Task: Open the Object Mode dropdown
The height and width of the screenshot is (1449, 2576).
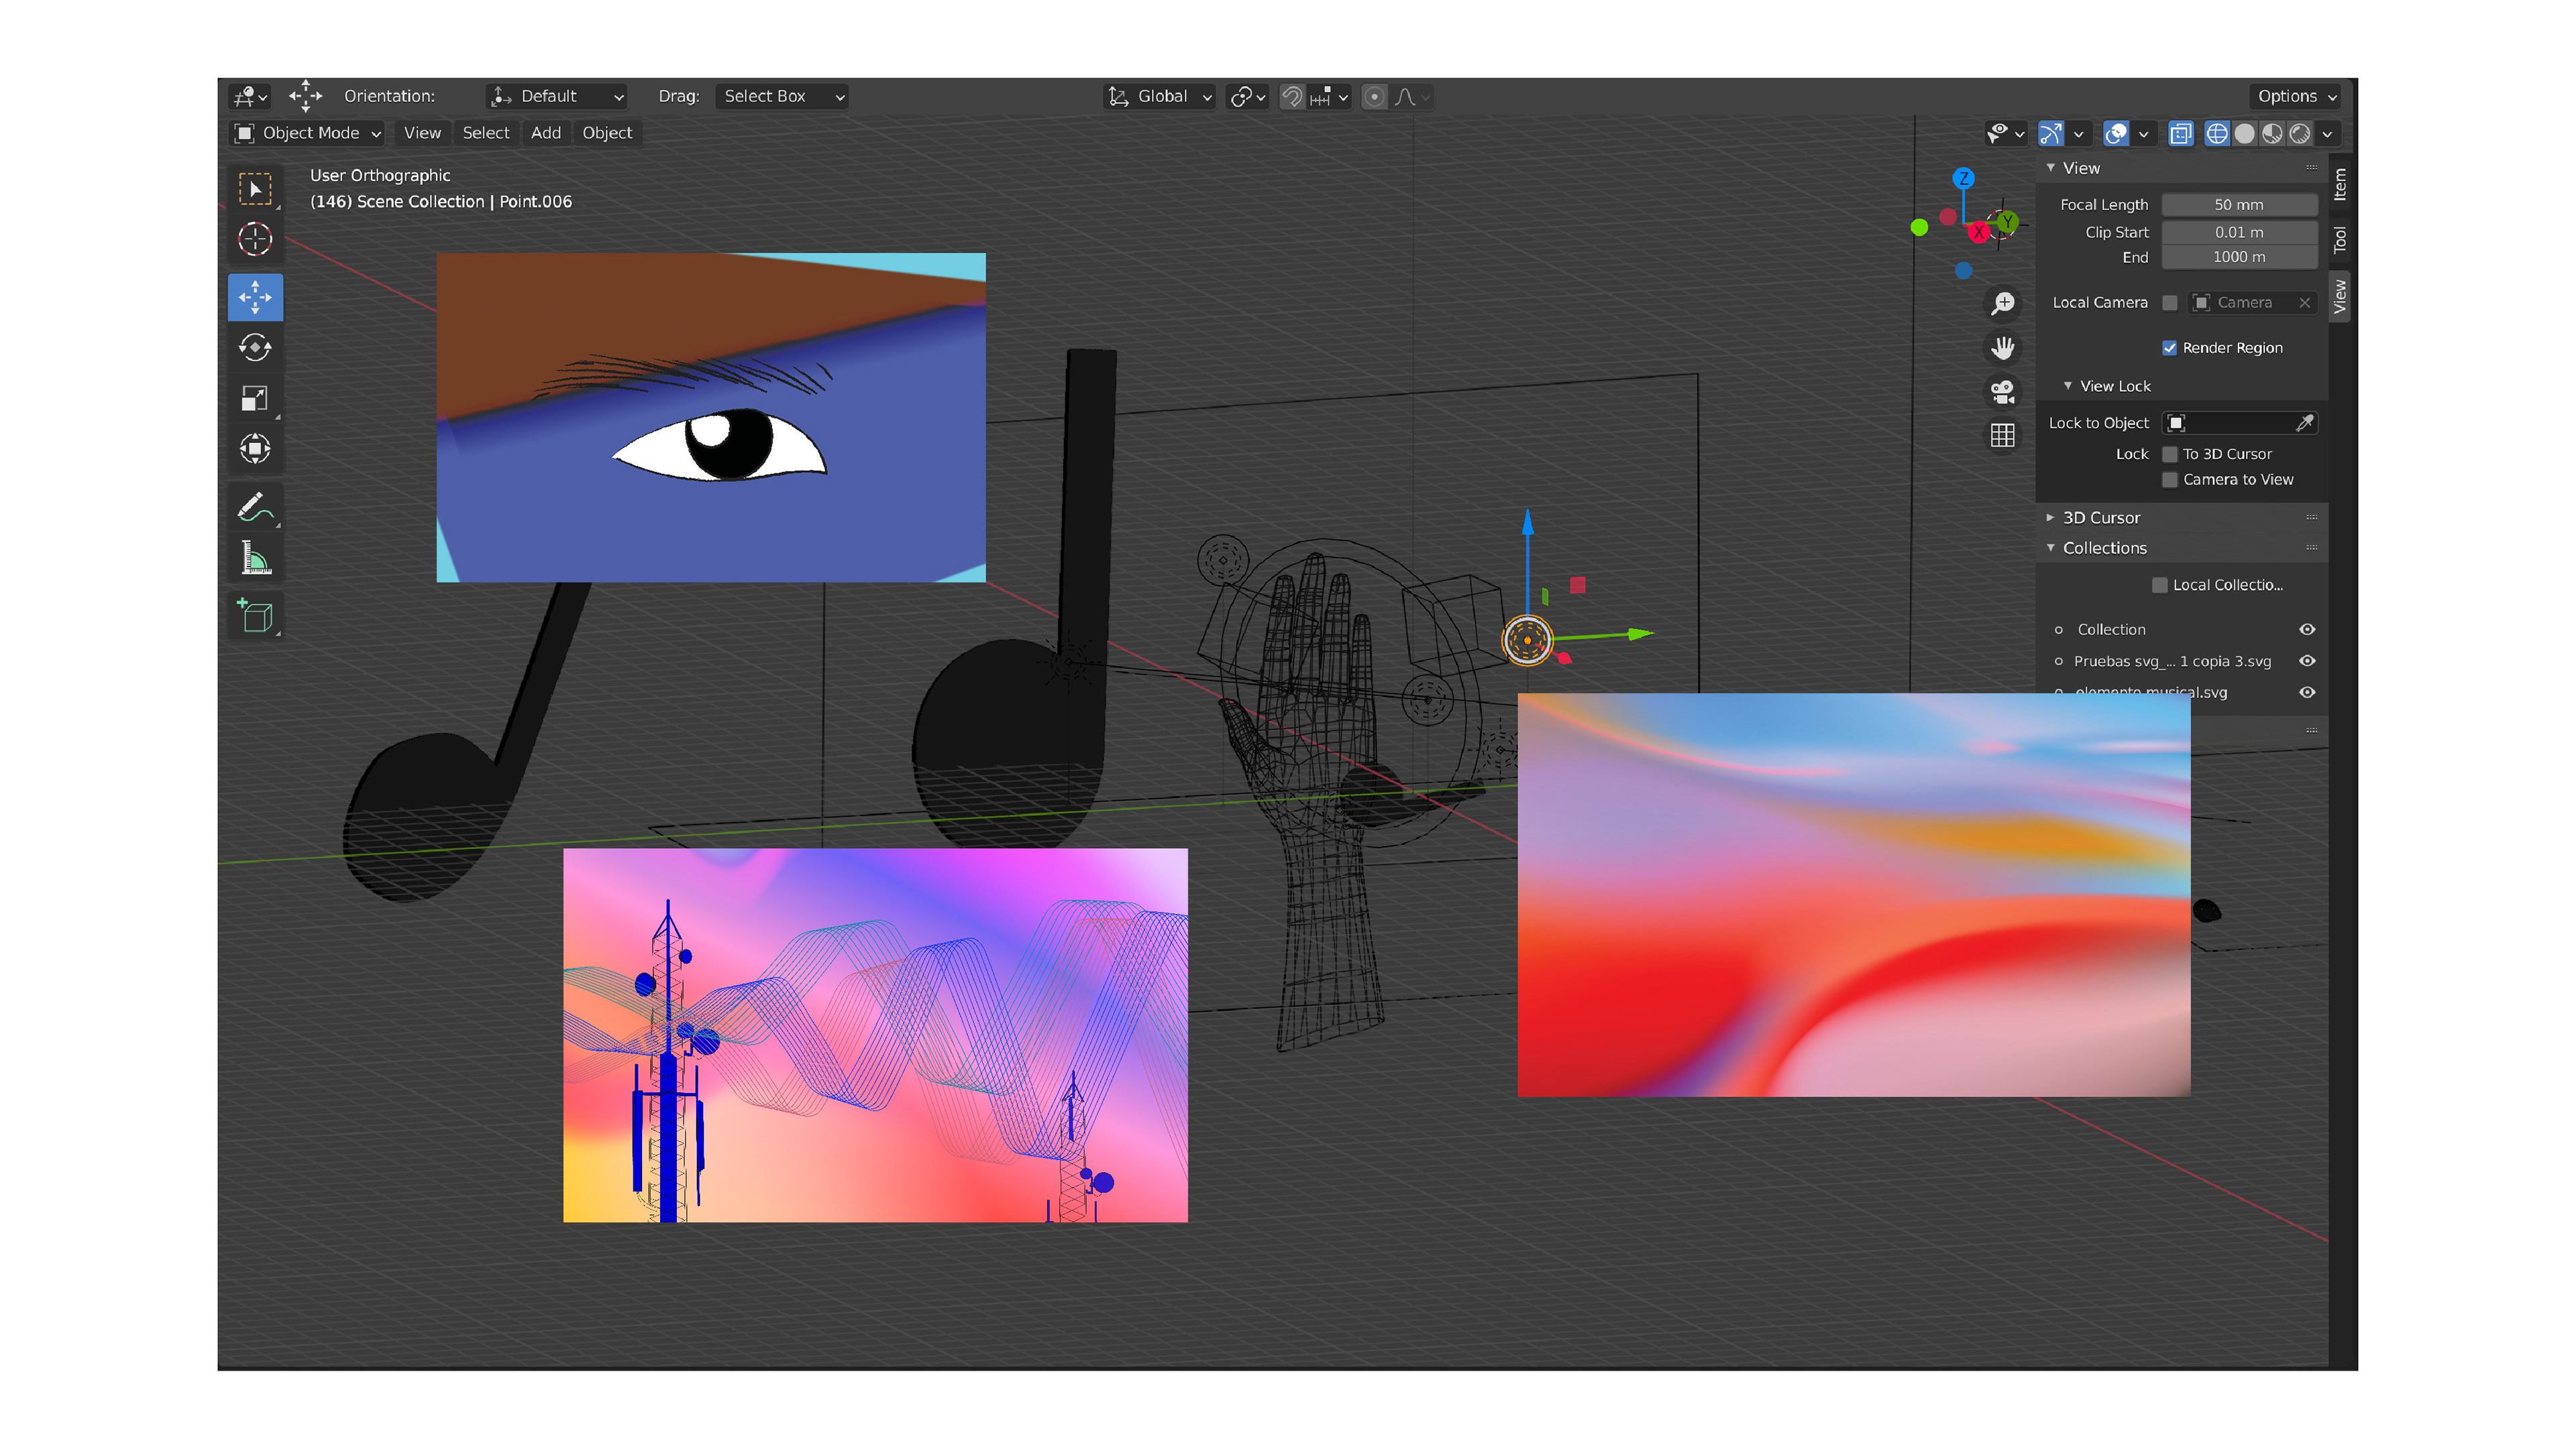Action: tap(307, 133)
